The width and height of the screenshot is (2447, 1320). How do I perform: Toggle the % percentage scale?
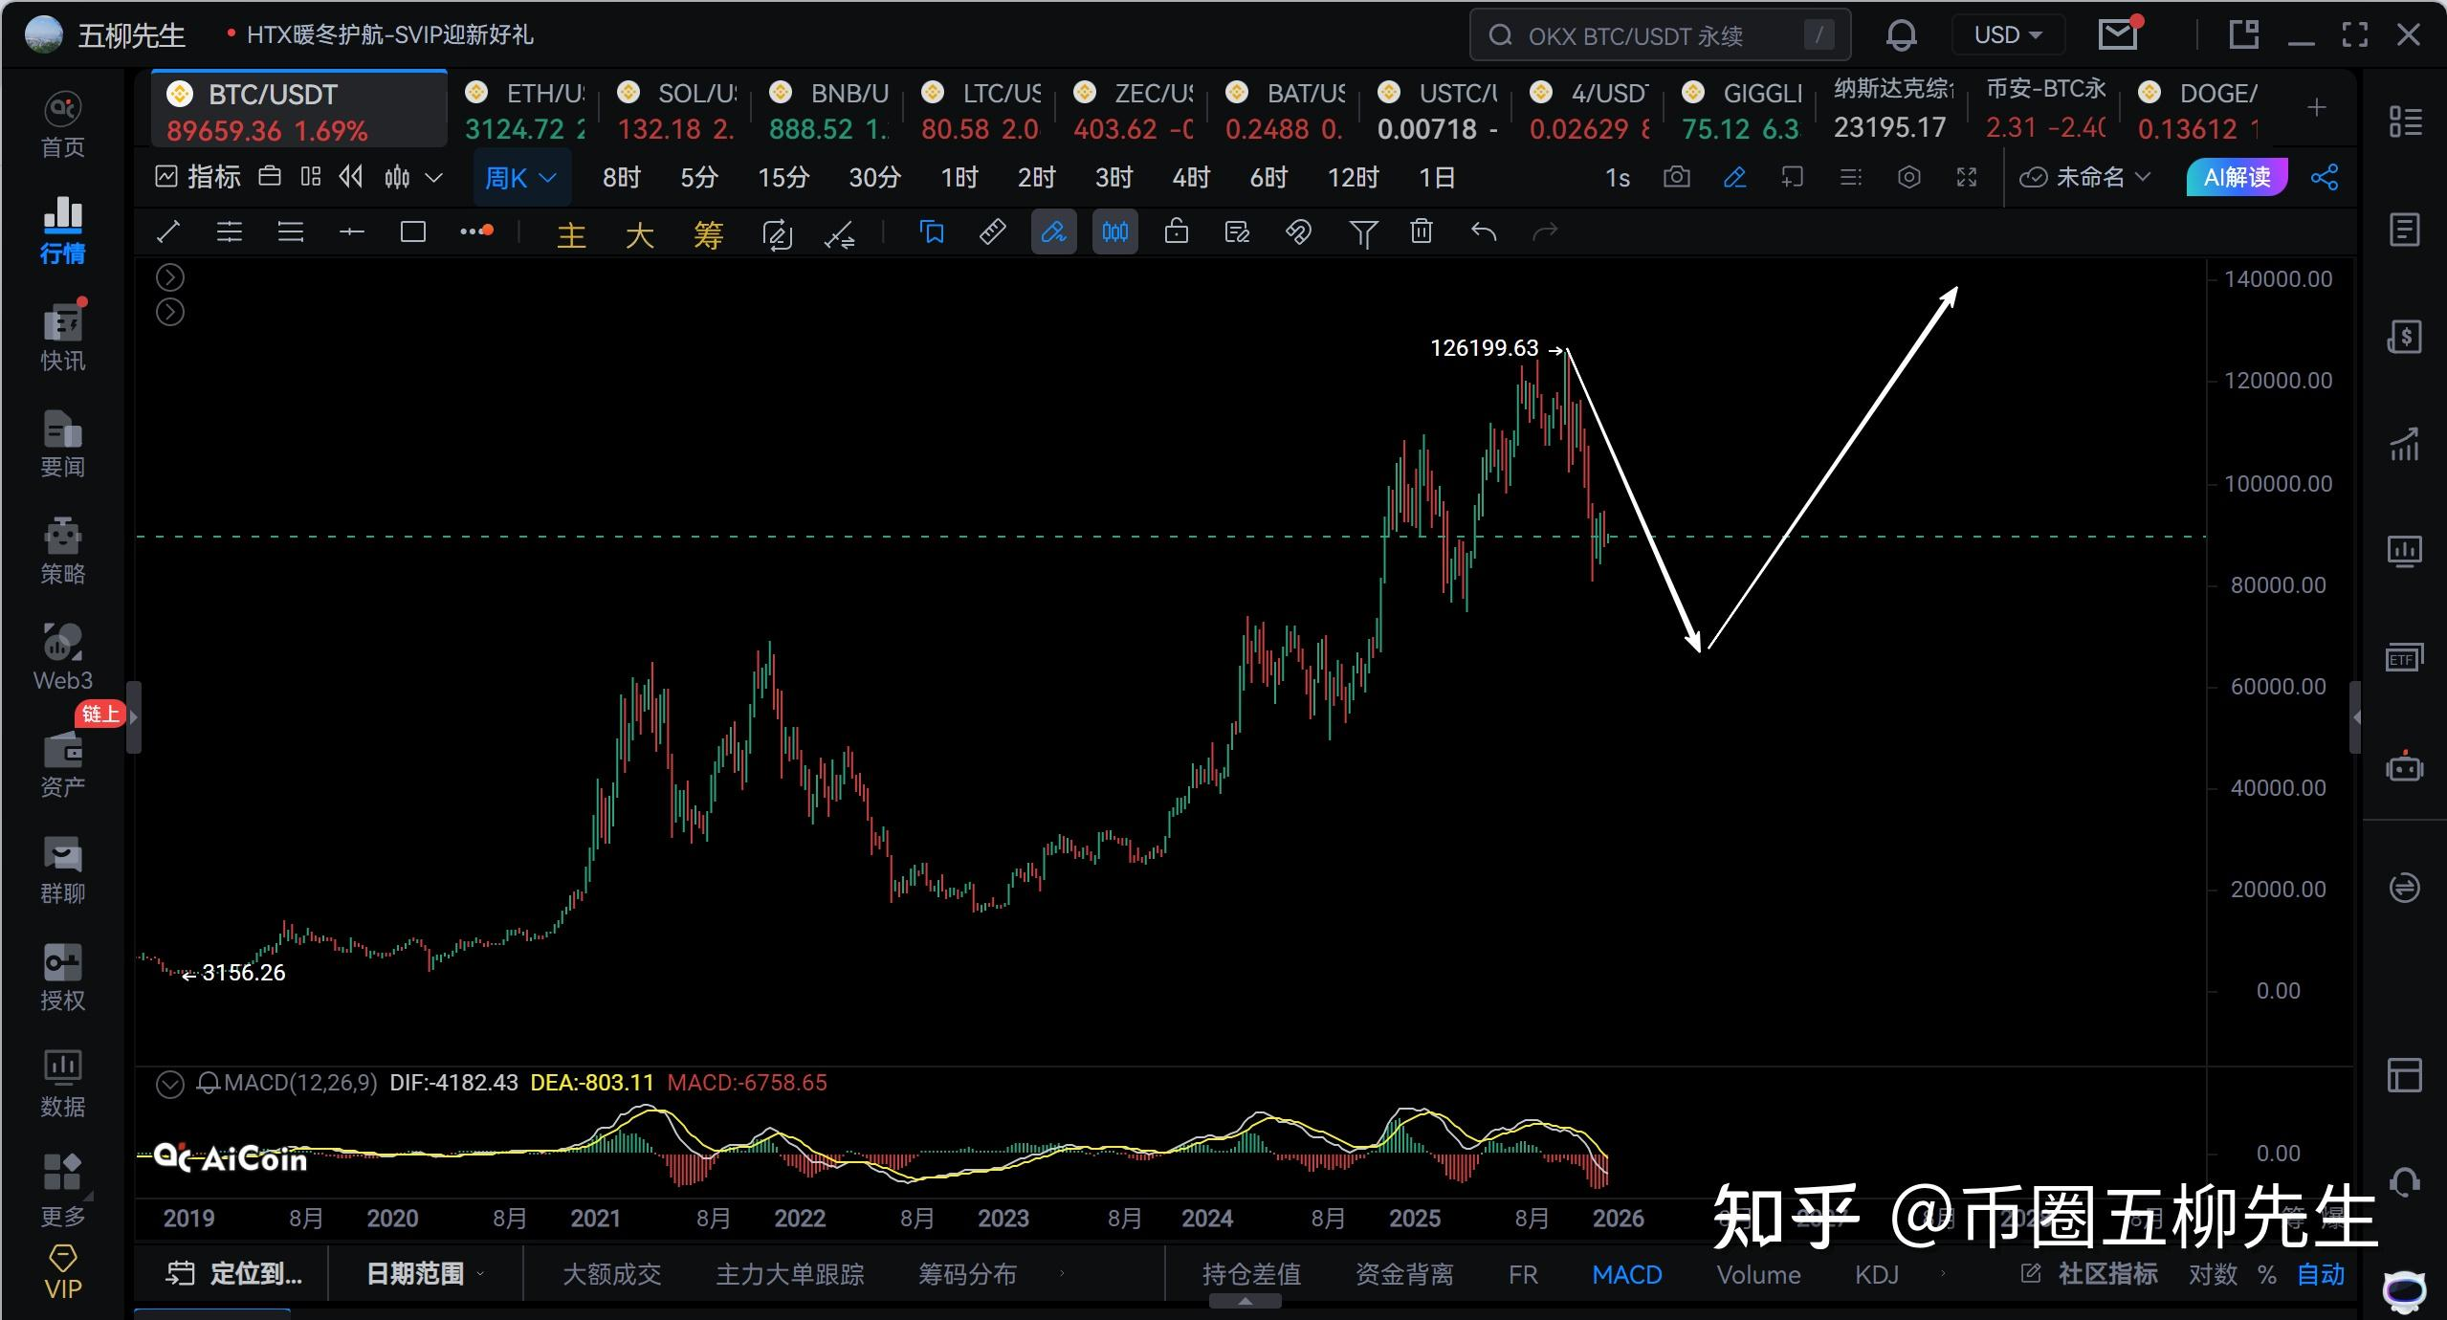[2266, 1274]
